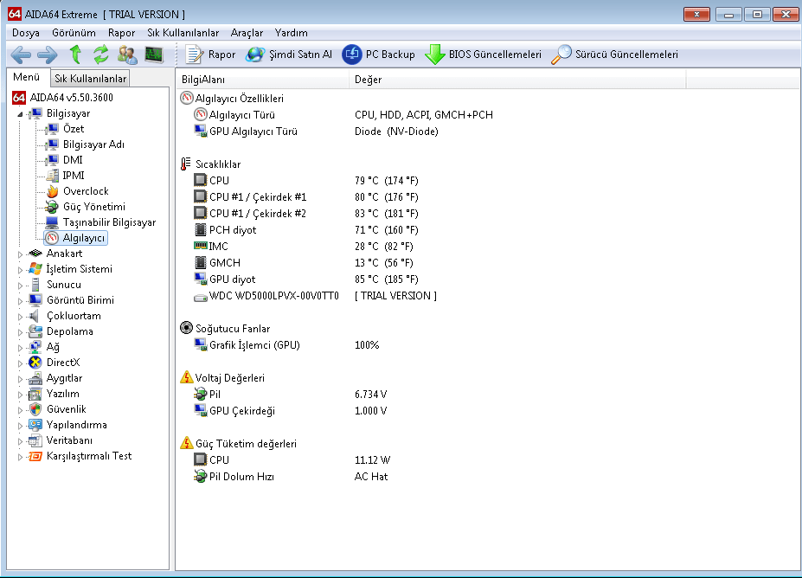Select DMI in the tree
The width and height of the screenshot is (802, 578).
tap(73, 160)
